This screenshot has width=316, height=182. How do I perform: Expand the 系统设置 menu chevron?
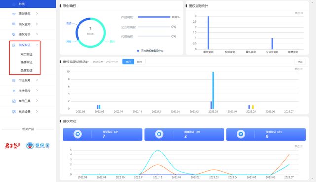coord(37,111)
